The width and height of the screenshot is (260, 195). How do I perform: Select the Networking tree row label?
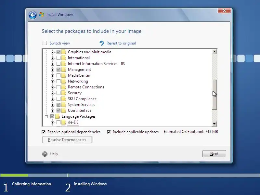78,81
